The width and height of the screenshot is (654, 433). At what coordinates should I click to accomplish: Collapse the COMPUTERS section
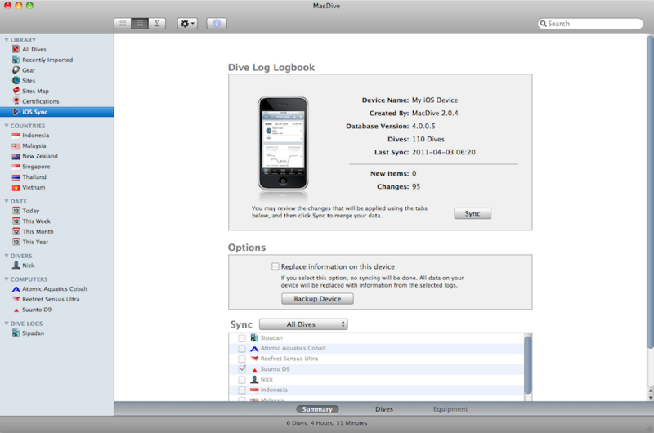(7, 279)
